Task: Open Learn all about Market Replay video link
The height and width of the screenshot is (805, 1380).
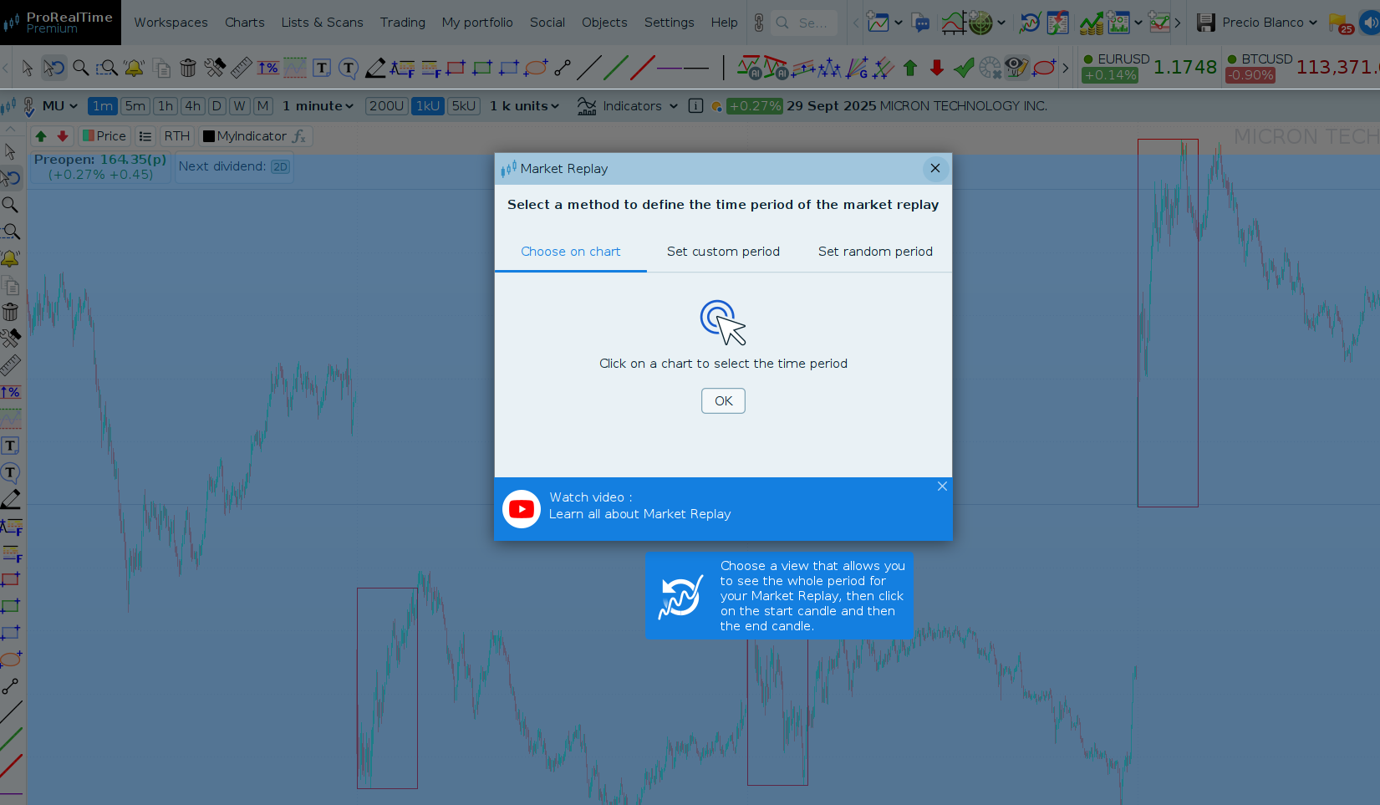Action: pyautogui.click(x=639, y=514)
